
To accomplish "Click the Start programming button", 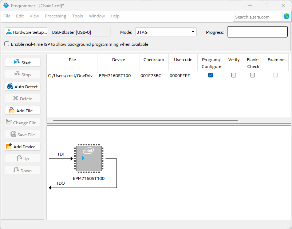I will pyautogui.click(x=22, y=63).
